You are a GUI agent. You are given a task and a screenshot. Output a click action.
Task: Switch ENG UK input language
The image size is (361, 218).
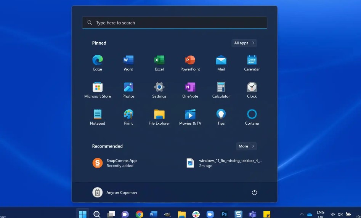coord(321,214)
